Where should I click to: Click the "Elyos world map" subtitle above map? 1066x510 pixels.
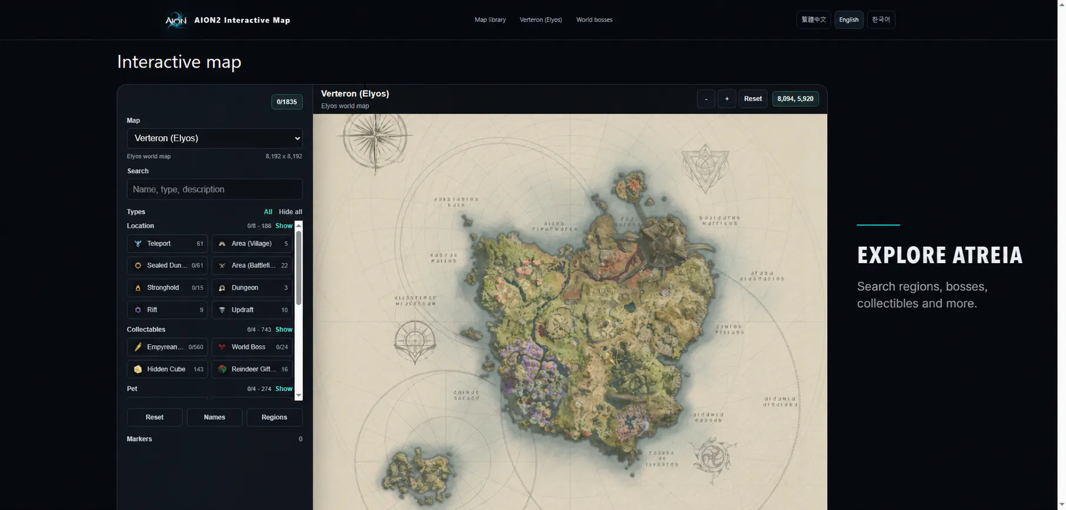point(345,106)
